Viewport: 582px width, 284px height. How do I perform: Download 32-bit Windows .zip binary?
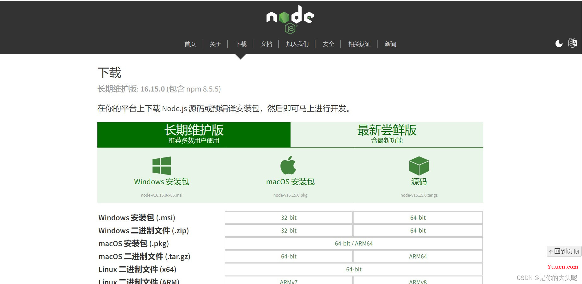tap(289, 231)
